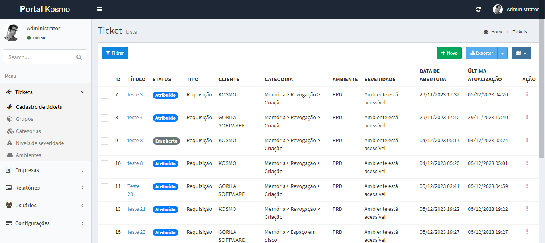Expand the Configurações menu section

[46, 223]
